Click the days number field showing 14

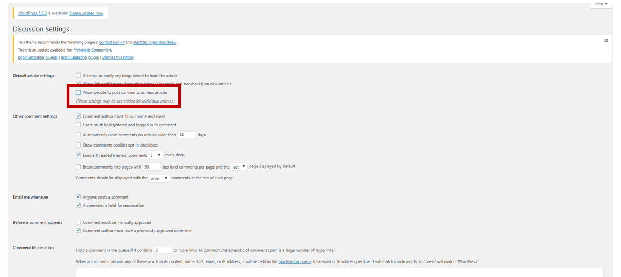(x=187, y=135)
